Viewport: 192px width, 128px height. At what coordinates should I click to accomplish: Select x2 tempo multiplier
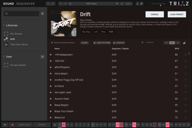click(177, 43)
